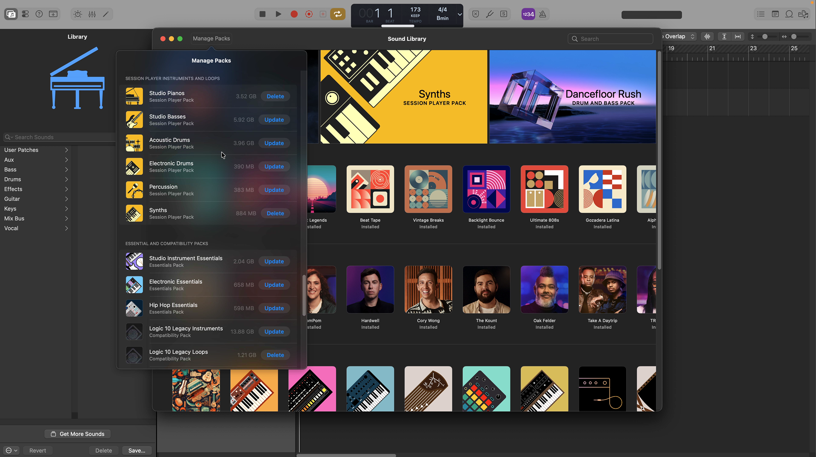
Task: Toggle the Count-in 1234 button
Action: coord(528,14)
